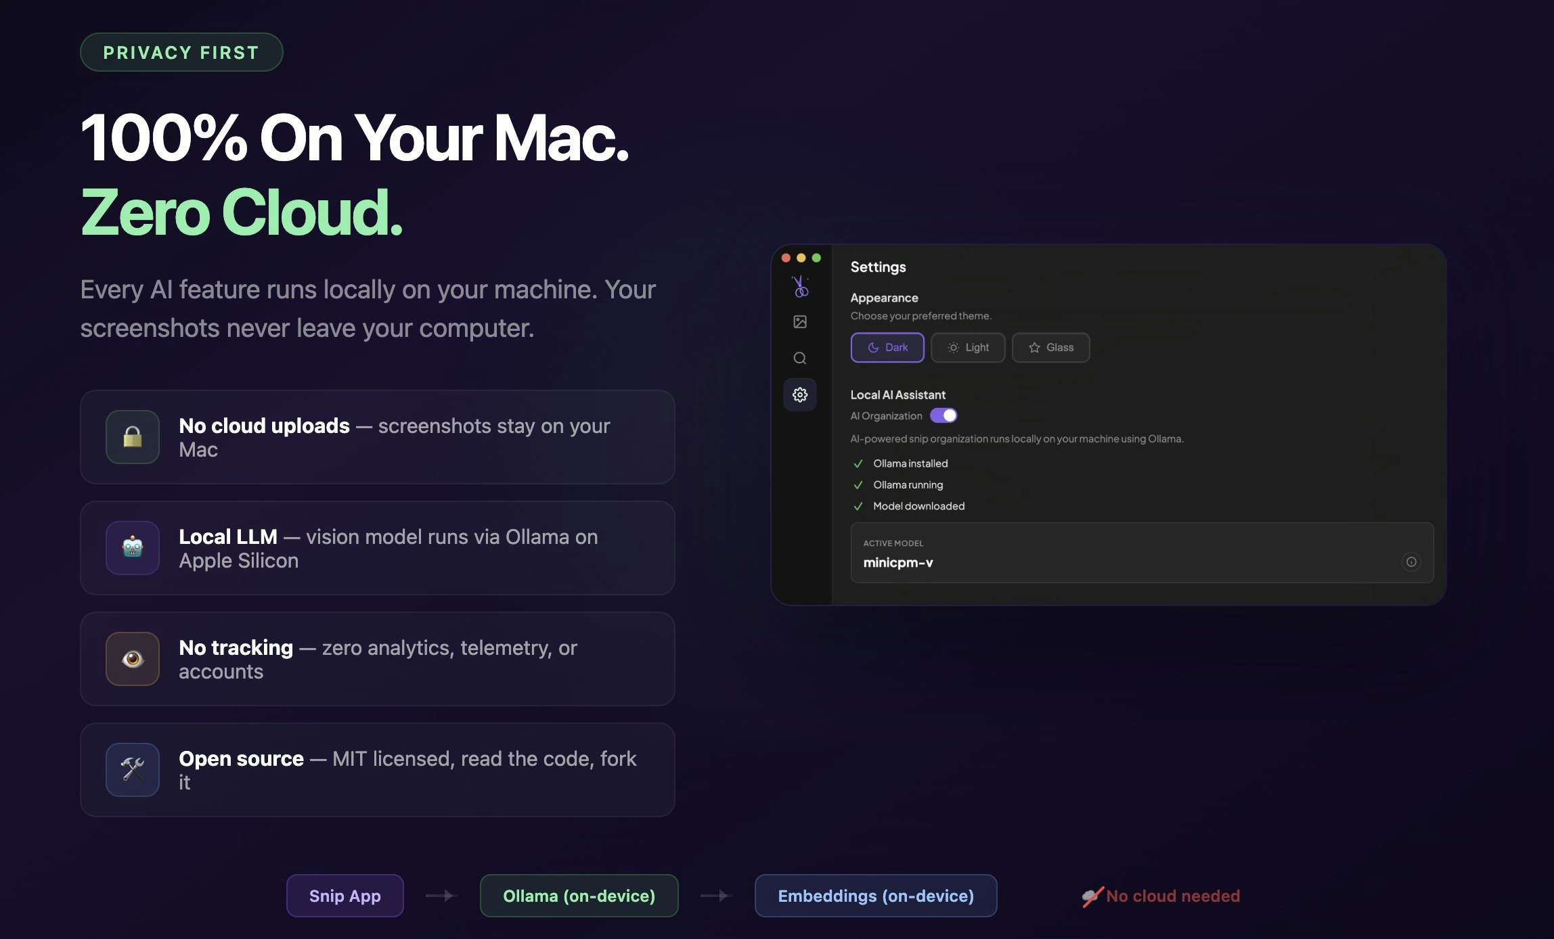Click the robot icon on the Local LLM card
The height and width of the screenshot is (939, 1554).
point(132,548)
